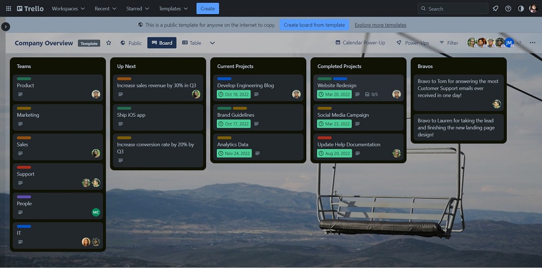Open the Analytics Data card
Viewport: 542px width, 268px height.
[258, 147]
